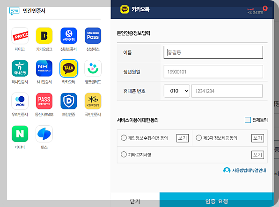Focus the 생년월일 input field

pyautogui.click(x=213, y=71)
